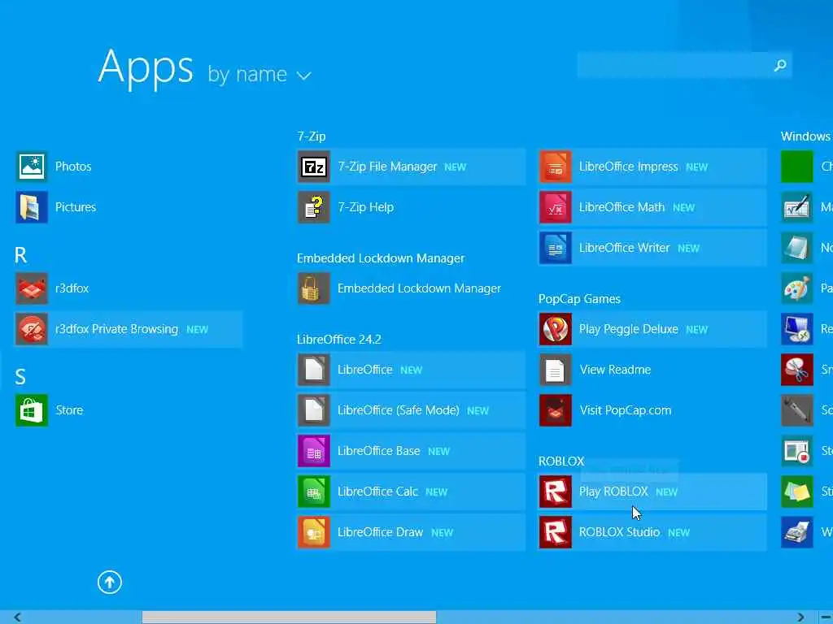833x624 pixels.
Task: Open the Snipping Tool scissors icon
Action: (797, 370)
